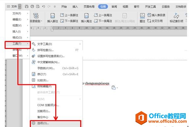Screen dimensions: 189x127
Task: Switch to the 开始 ribbon tab
Action: (64, 7)
